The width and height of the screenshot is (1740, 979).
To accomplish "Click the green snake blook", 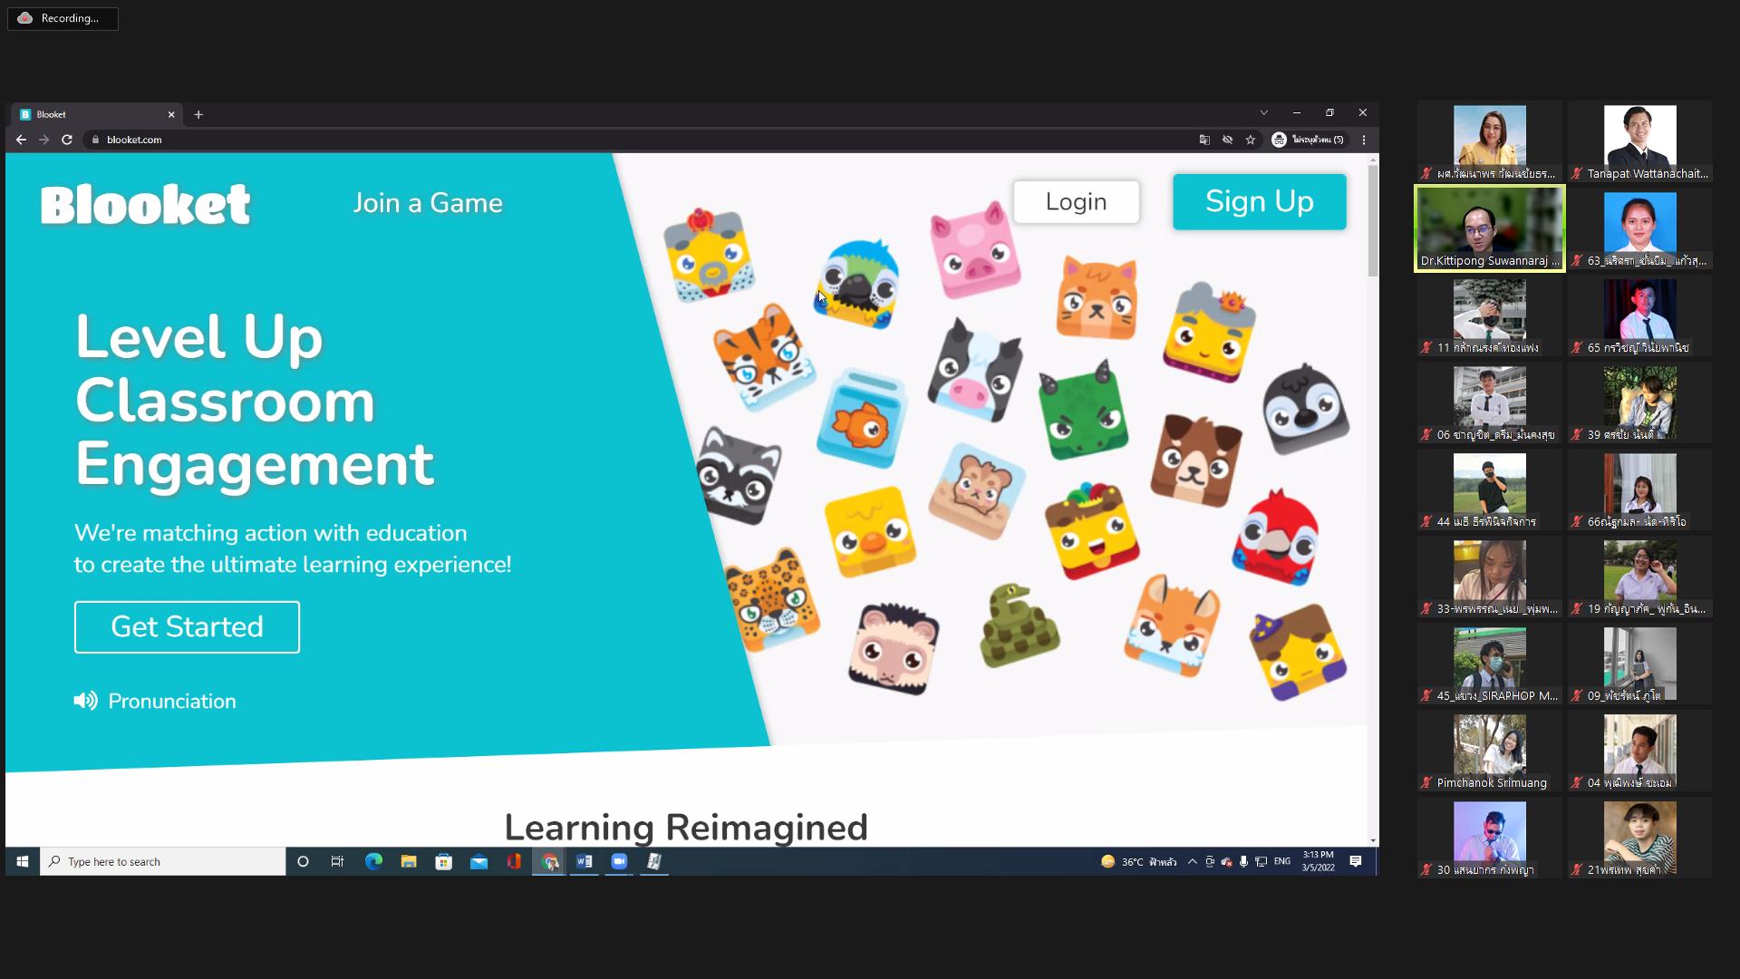I will coord(1019,626).
